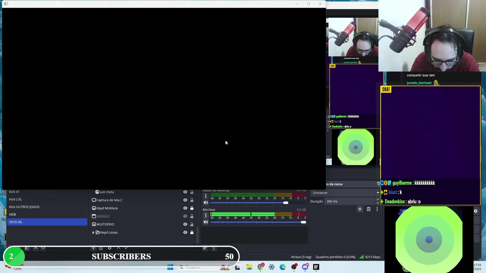Open audio mixer panel three-dot menu
486x273 pixels.
pos(214,248)
